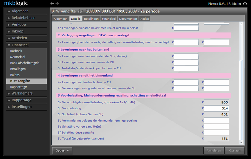
Task: Focus the 3a Leveringen buiten EU field
Action: tap(186, 56)
